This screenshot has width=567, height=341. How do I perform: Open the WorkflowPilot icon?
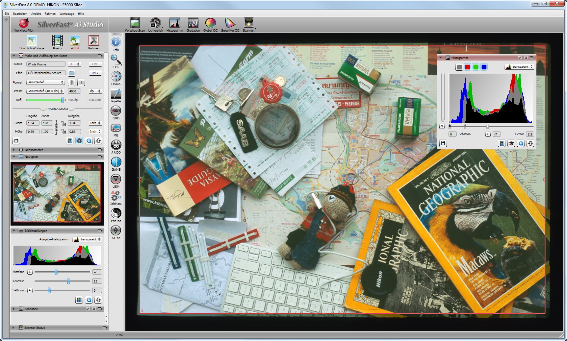click(x=24, y=24)
